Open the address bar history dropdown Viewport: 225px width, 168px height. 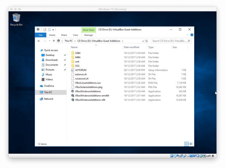pos(143,41)
